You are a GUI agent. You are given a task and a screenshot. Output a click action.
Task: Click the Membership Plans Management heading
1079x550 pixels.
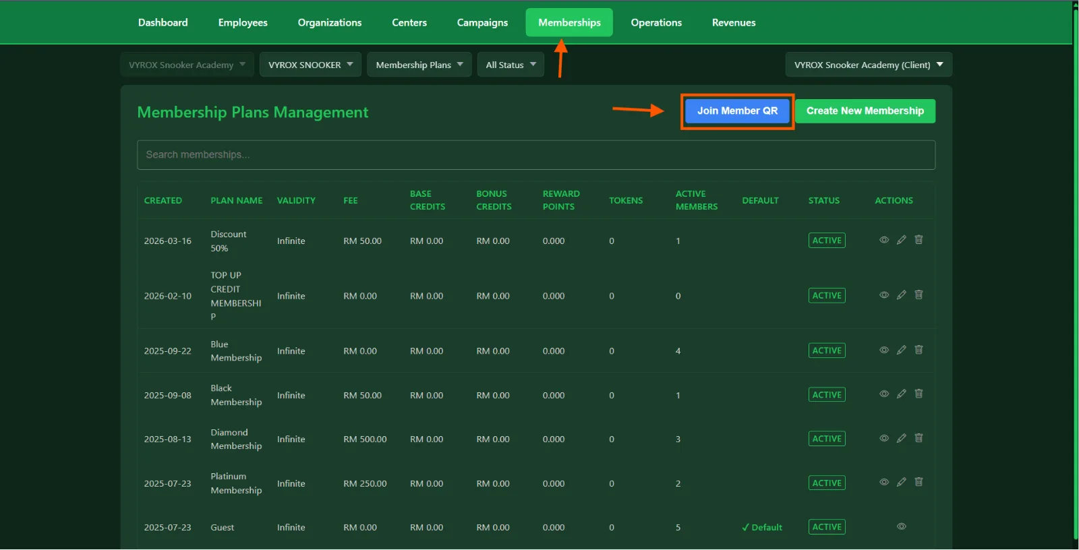coord(253,113)
